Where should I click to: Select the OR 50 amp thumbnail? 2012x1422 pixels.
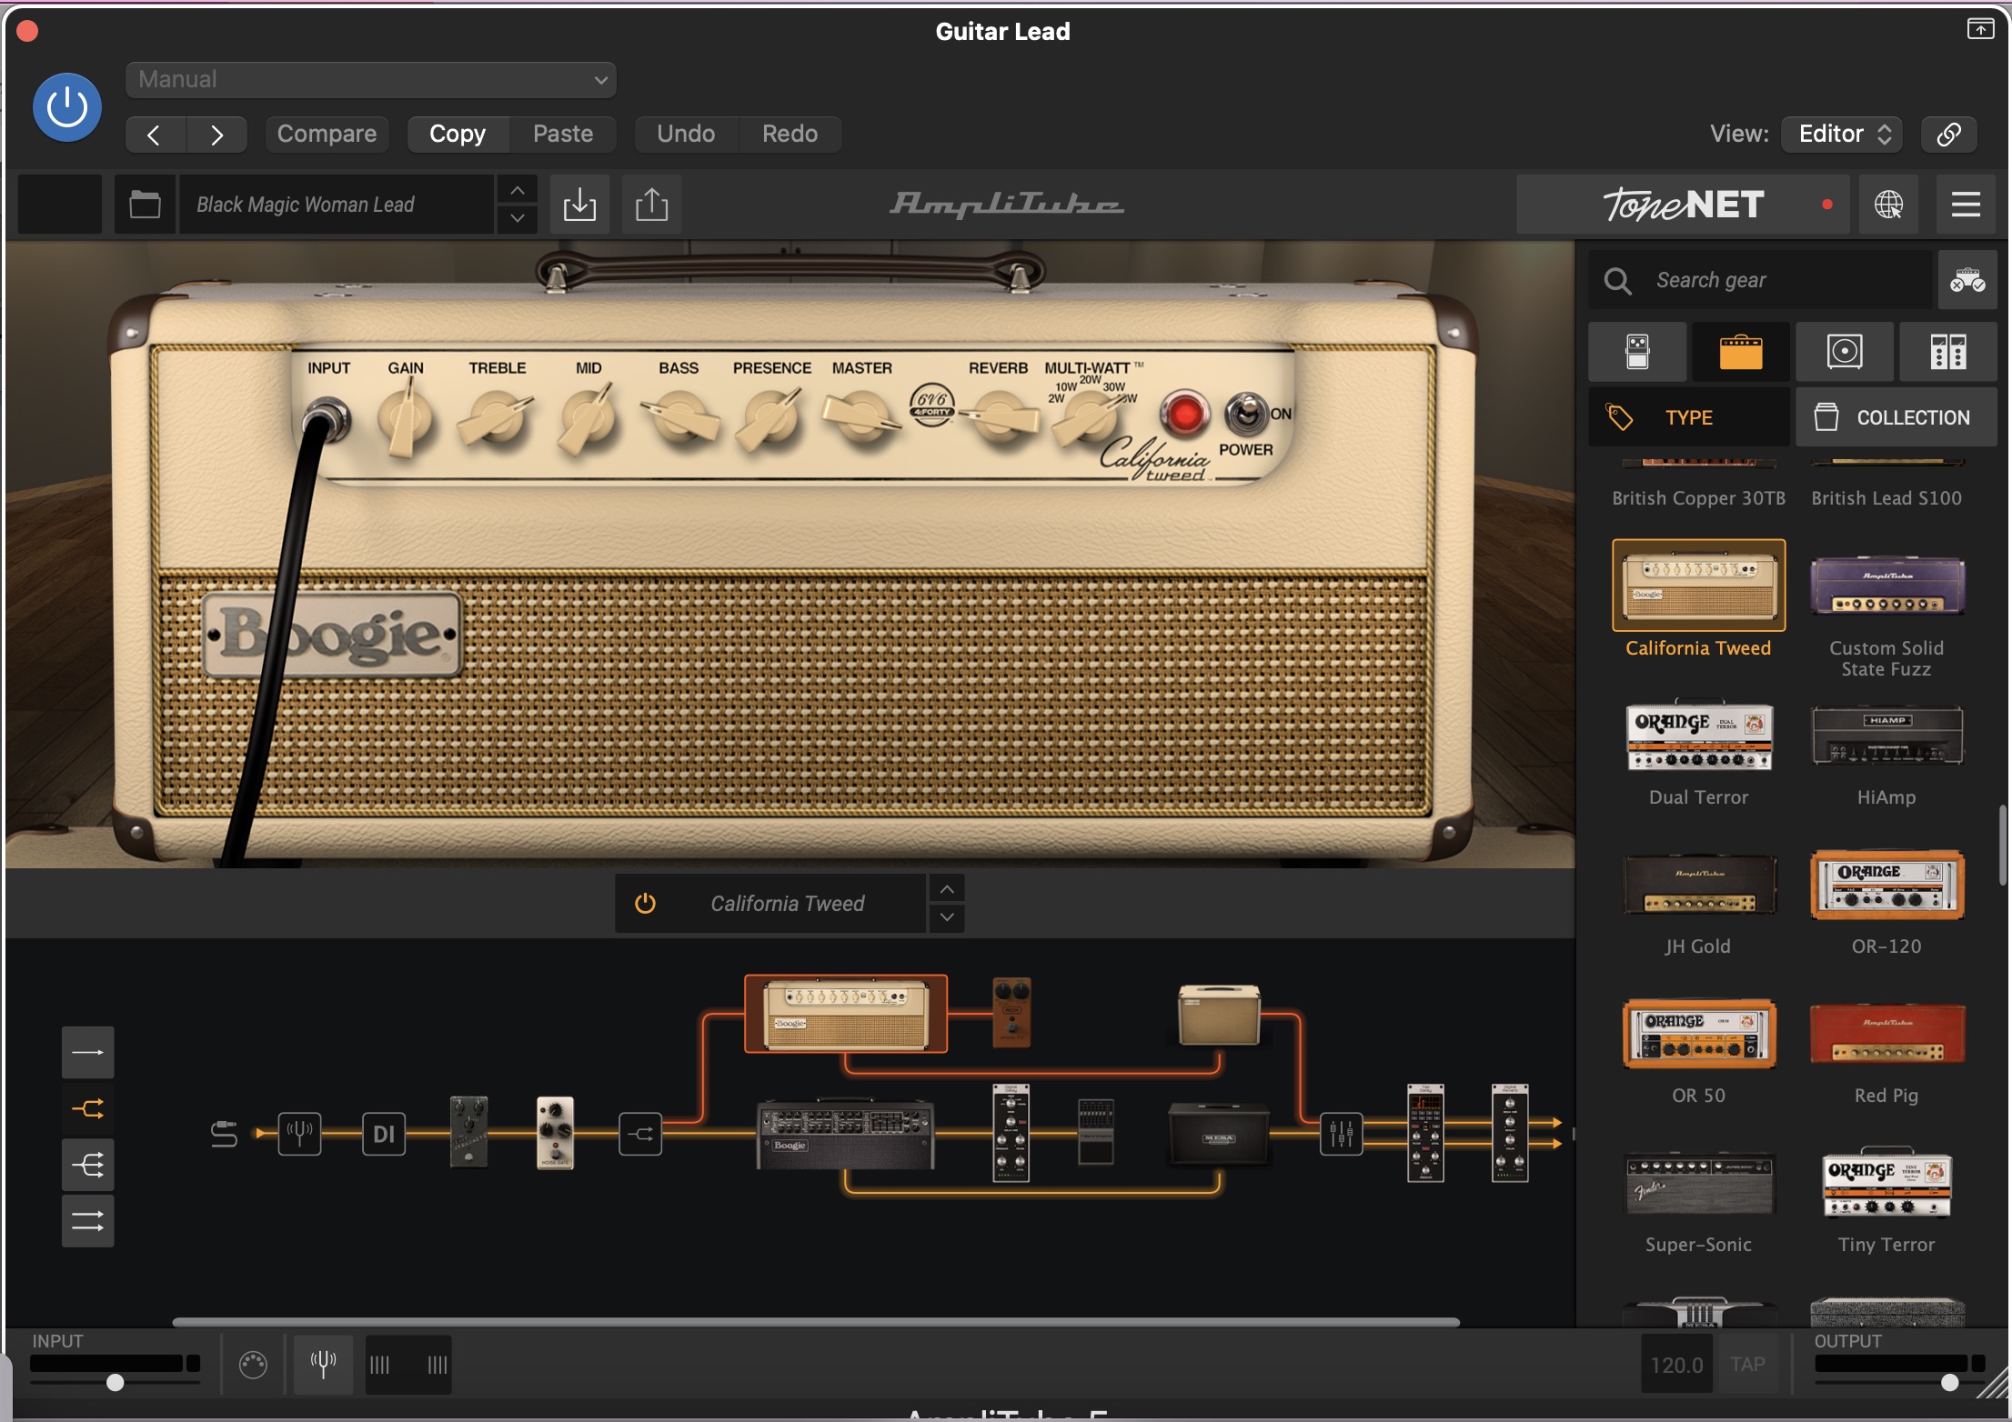pos(1698,1034)
